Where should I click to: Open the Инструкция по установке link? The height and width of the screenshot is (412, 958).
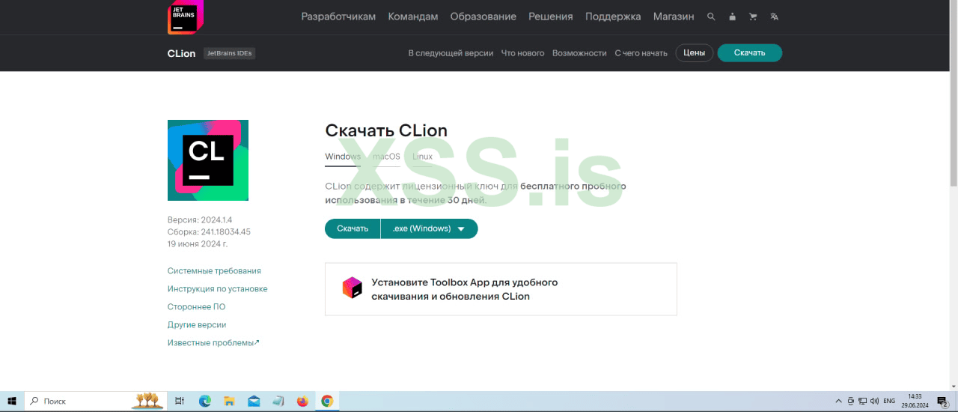coord(217,289)
